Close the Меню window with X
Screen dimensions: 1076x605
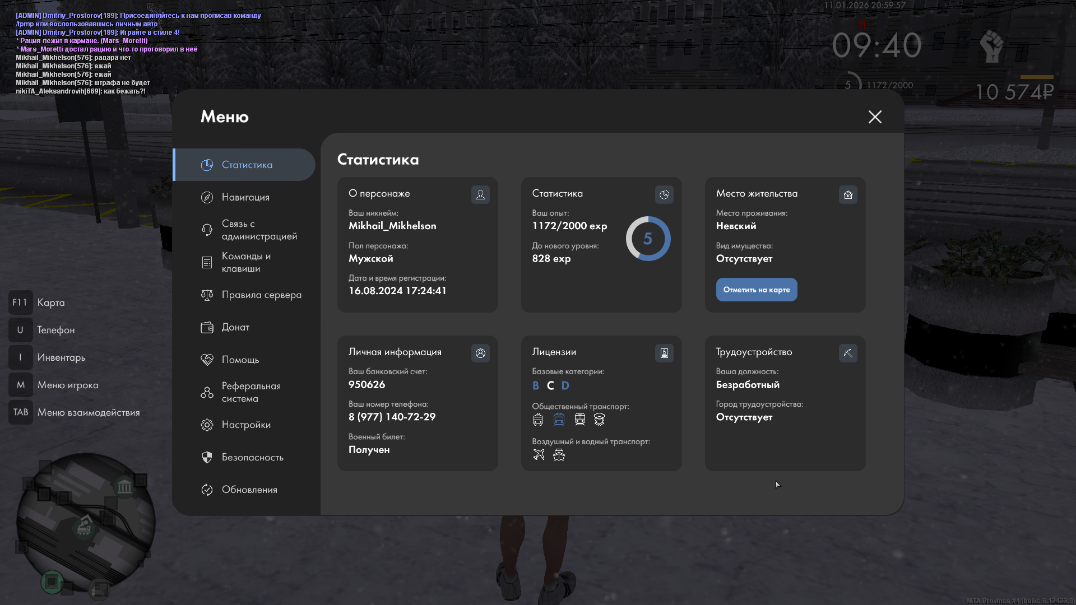(x=875, y=117)
